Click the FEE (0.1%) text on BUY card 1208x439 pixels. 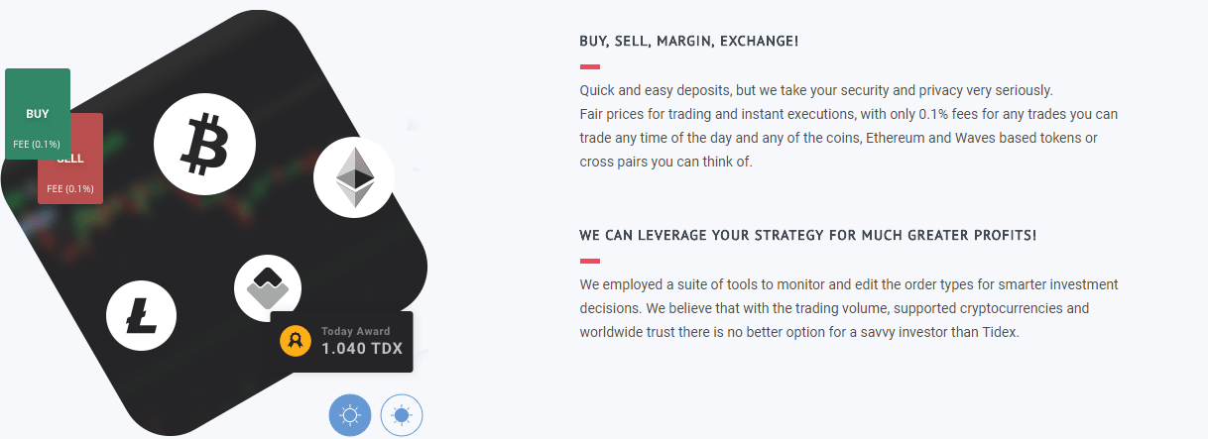click(x=37, y=145)
